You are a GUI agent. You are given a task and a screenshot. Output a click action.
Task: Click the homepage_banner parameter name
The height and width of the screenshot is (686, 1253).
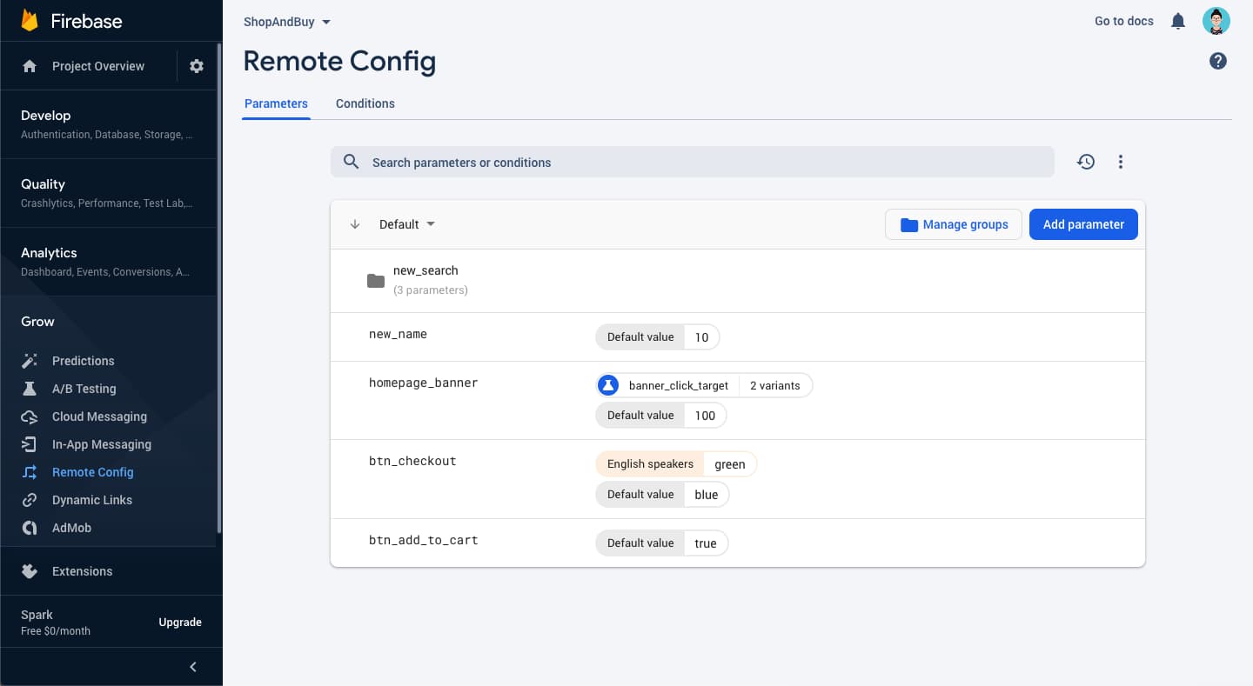(x=424, y=383)
